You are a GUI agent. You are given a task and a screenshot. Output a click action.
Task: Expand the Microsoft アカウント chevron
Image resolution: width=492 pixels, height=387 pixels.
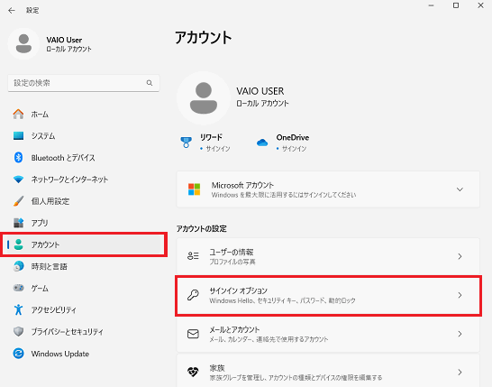(460, 189)
